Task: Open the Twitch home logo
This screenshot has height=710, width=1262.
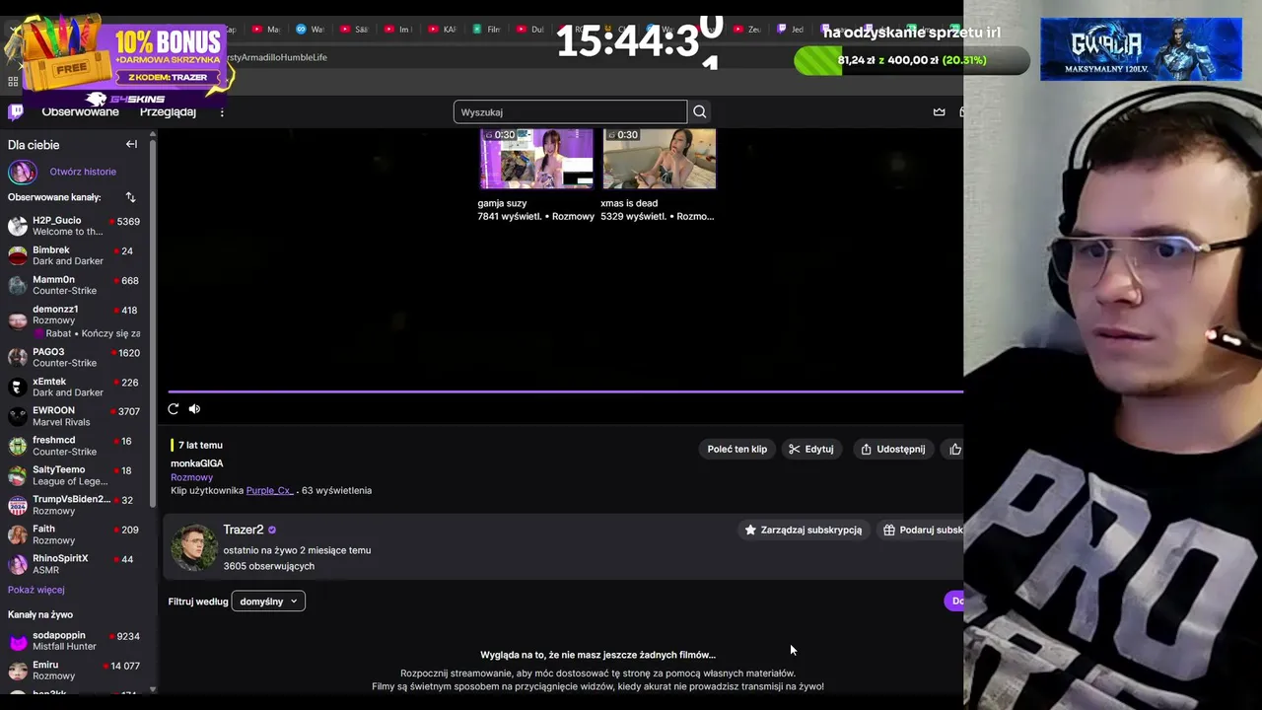Action: tap(16, 111)
